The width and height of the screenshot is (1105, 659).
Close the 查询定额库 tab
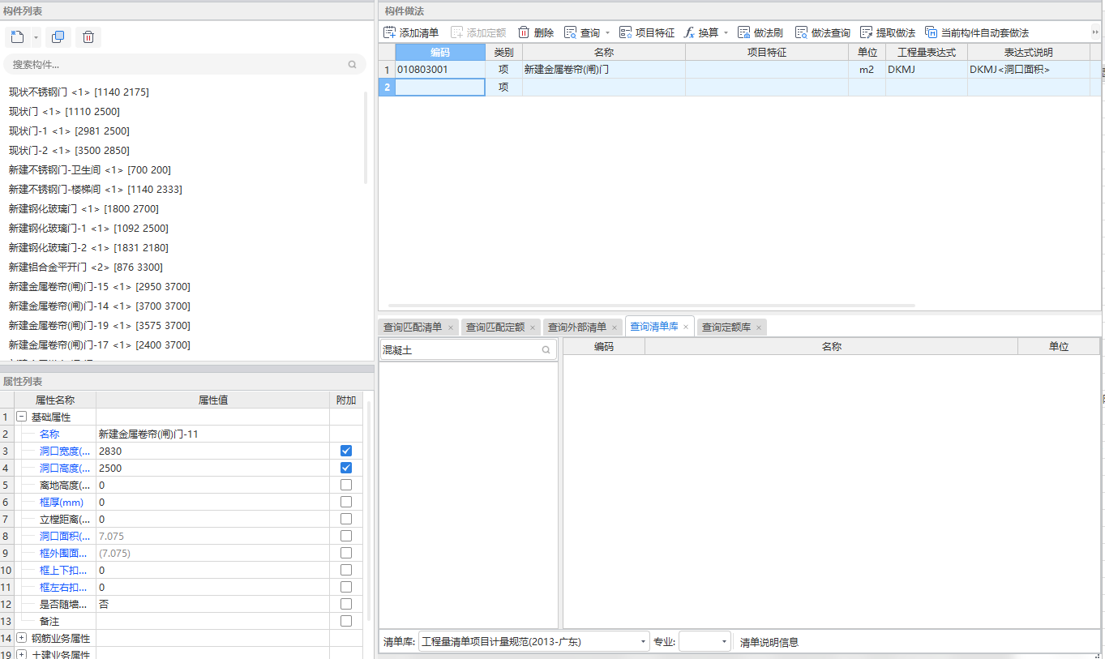click(759, 327)
